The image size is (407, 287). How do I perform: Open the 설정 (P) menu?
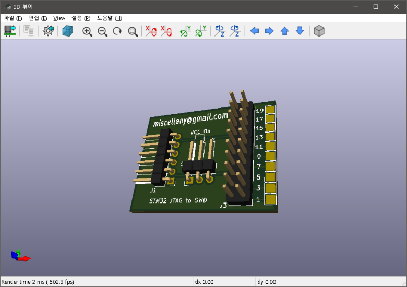click(x=81, y=18)
